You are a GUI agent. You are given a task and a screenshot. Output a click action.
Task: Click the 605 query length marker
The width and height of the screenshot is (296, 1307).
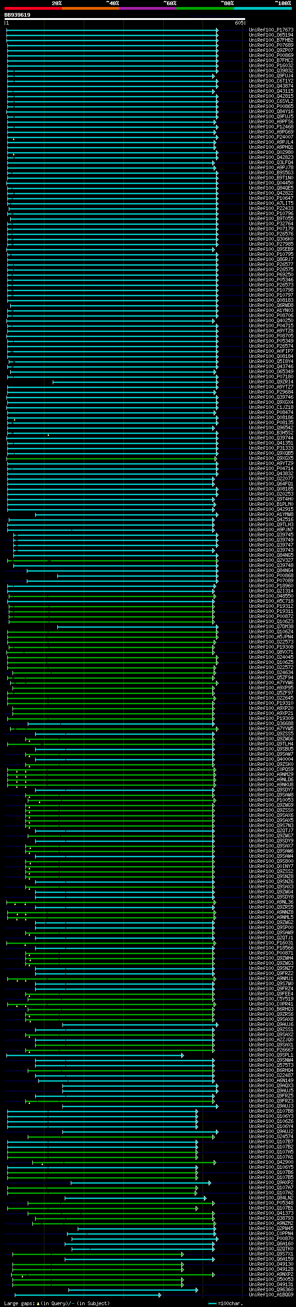click(239, 23)
